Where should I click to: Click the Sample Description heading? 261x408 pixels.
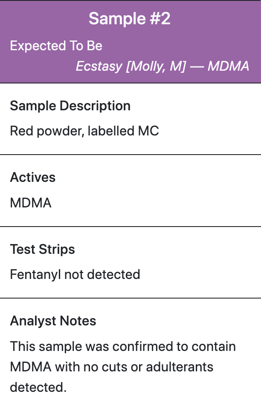tap(70, 106)
